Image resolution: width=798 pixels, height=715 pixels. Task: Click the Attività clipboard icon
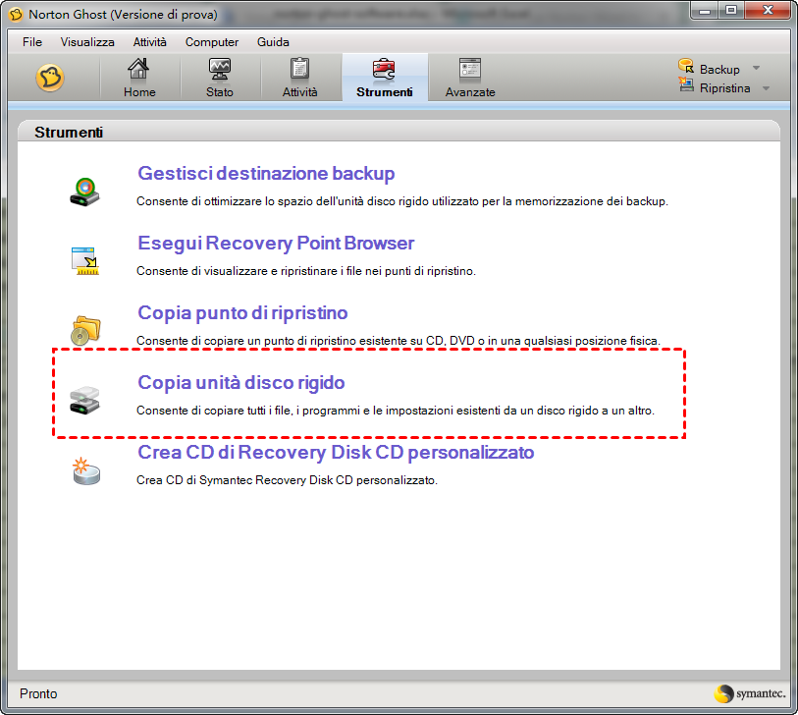(299, 68)
